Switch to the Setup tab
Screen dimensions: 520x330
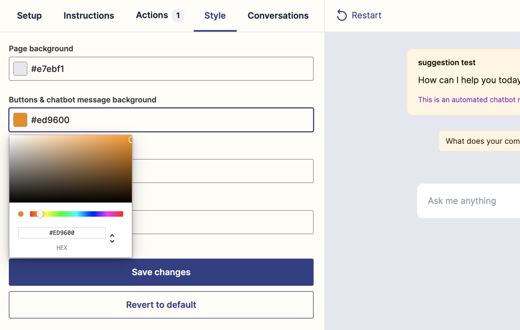[x=29, y=16]
